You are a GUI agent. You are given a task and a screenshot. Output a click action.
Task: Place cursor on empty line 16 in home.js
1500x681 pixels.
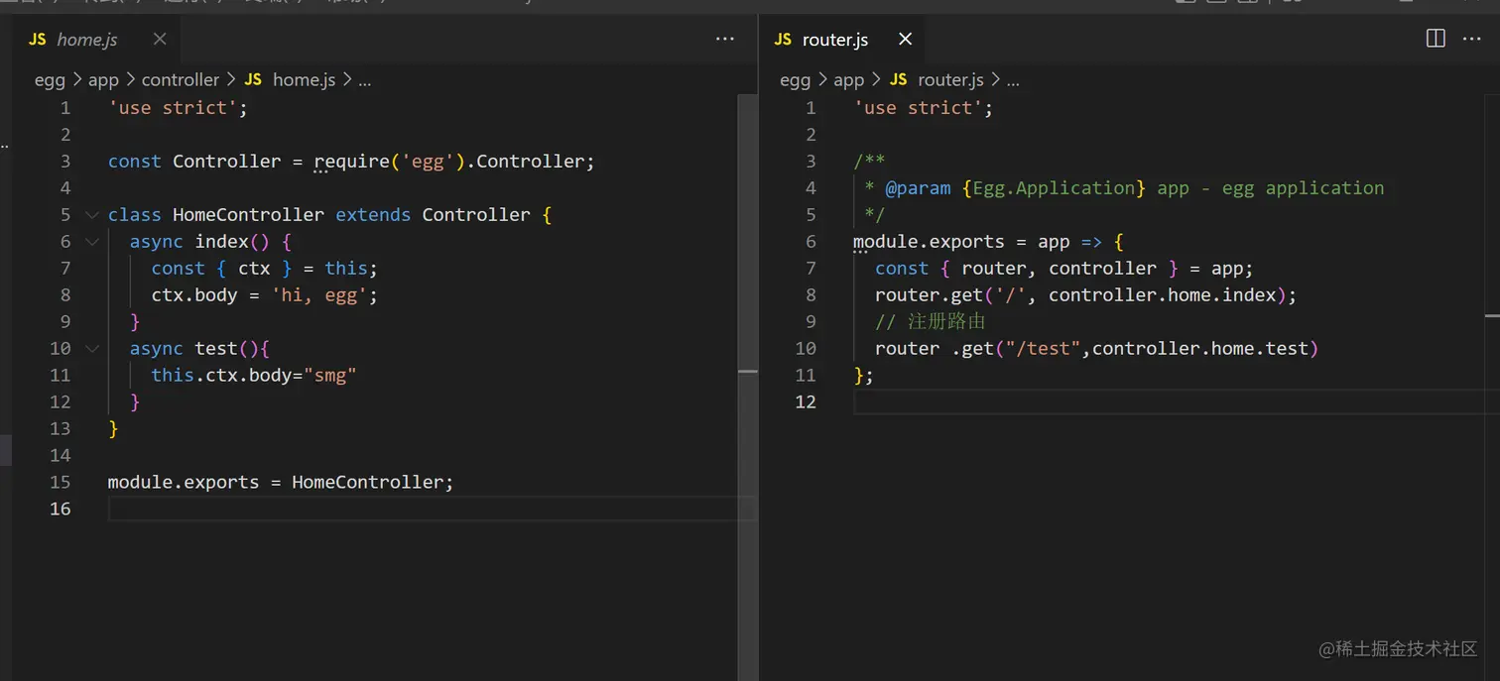tap(431, 510)
